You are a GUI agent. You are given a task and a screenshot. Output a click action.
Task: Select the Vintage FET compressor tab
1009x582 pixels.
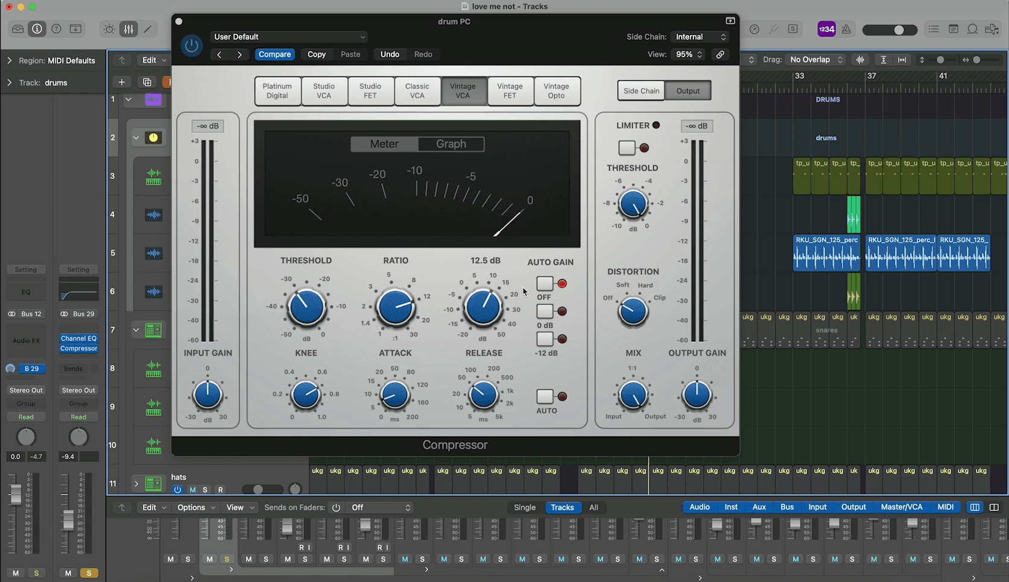510,91
